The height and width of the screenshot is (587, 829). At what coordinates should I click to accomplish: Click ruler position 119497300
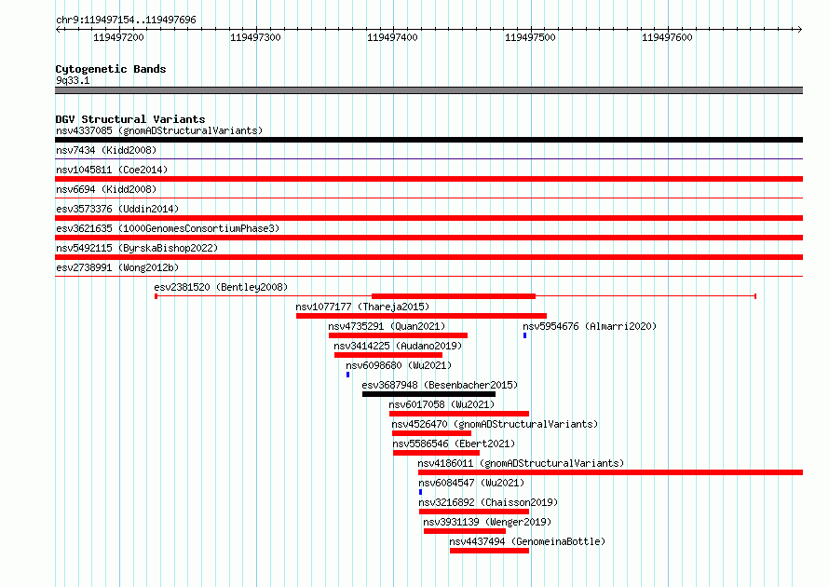(x=255, y=37)
